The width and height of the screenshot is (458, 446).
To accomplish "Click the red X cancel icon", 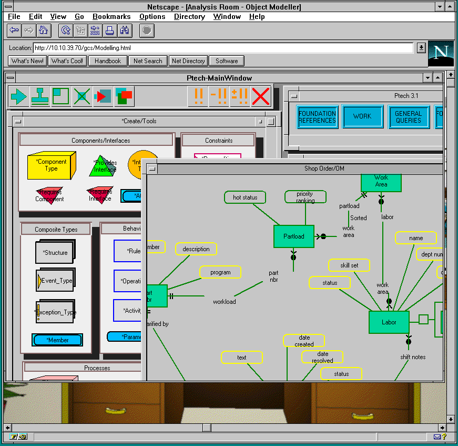I will coord(260,96).
